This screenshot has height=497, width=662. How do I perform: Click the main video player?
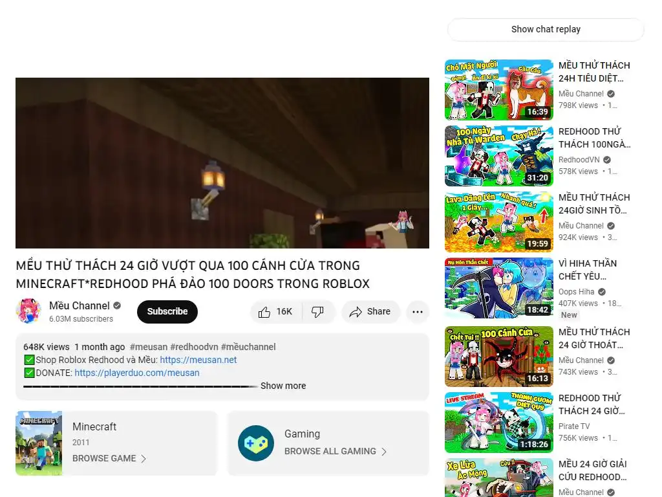222,162
